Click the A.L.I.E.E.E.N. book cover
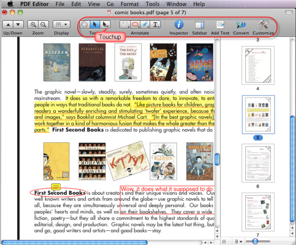Screen dimensions: 296x245 (x=57, y=63)
